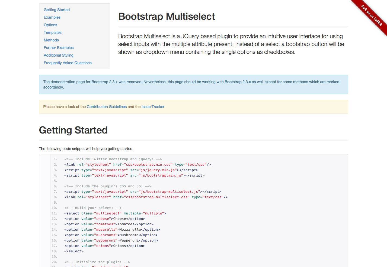Screen dimensions: 387x267
Task: Jump to the Options section link
Action: [x=50, y=25]
